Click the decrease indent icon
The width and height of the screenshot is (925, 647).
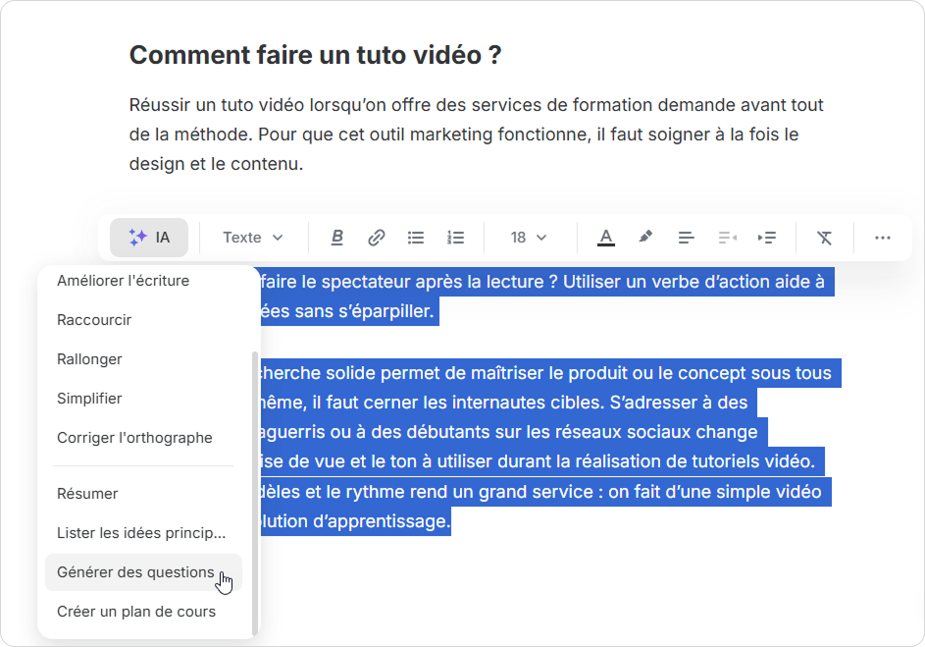point(727,238)
